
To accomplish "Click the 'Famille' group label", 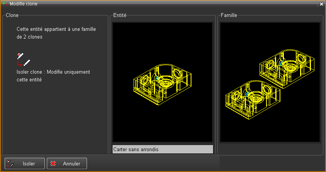I will coord(229,15).
